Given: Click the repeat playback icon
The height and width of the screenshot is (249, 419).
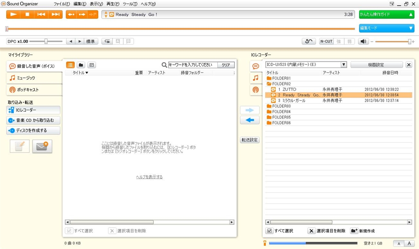Looking at the screenshot, I should (108, 41).
